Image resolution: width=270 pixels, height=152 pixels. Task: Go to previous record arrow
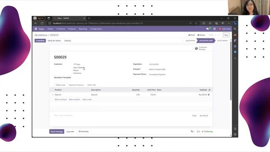click(216, 35)
